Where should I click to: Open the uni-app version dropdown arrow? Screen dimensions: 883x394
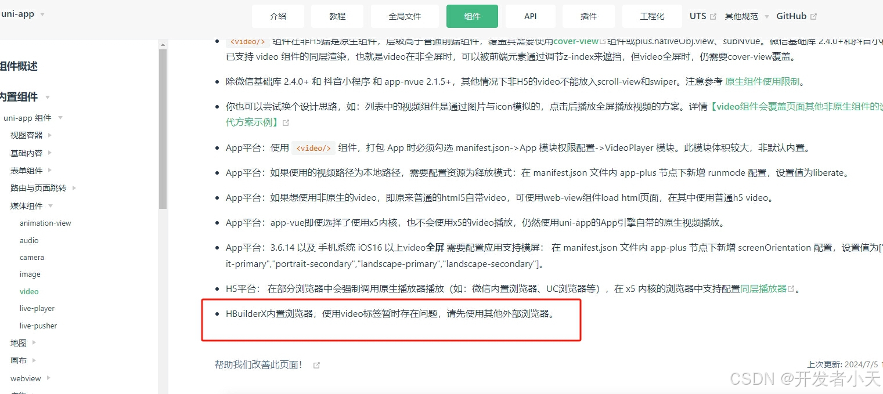tap(42, 14)
